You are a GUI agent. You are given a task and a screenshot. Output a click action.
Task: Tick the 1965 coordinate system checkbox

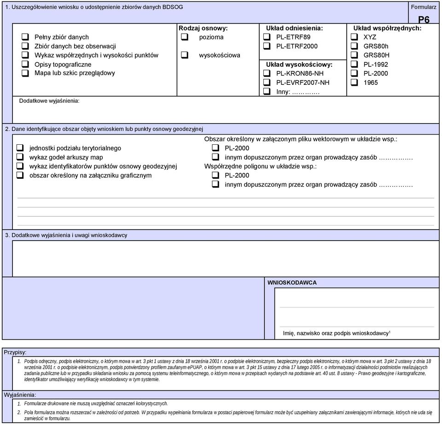[x=355, y=82]
